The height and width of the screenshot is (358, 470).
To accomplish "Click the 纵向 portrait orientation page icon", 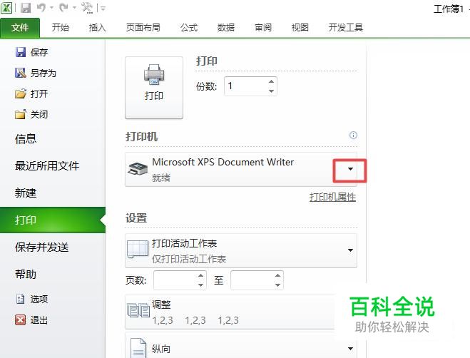I will coord(138,349).
